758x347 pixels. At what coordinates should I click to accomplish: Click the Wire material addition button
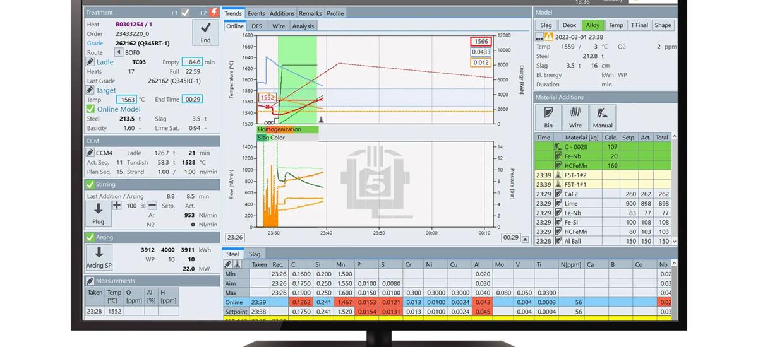[x=575, y=117]
